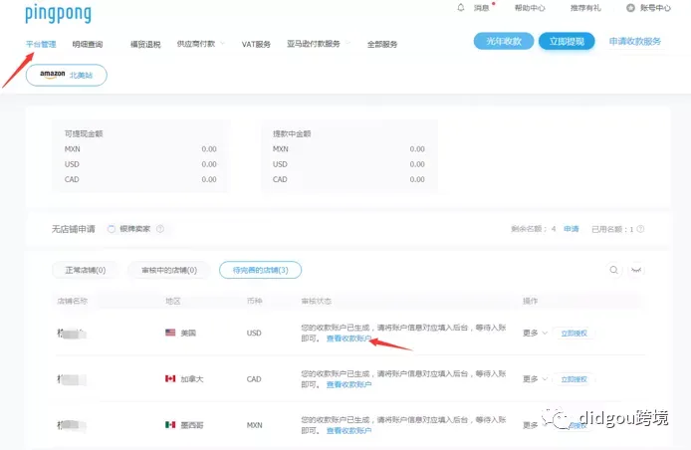Click the eye icon beside search
Image resolution: width=691 pixels, height=450 pixels.
pyautogui.click(x=636, y=269)
